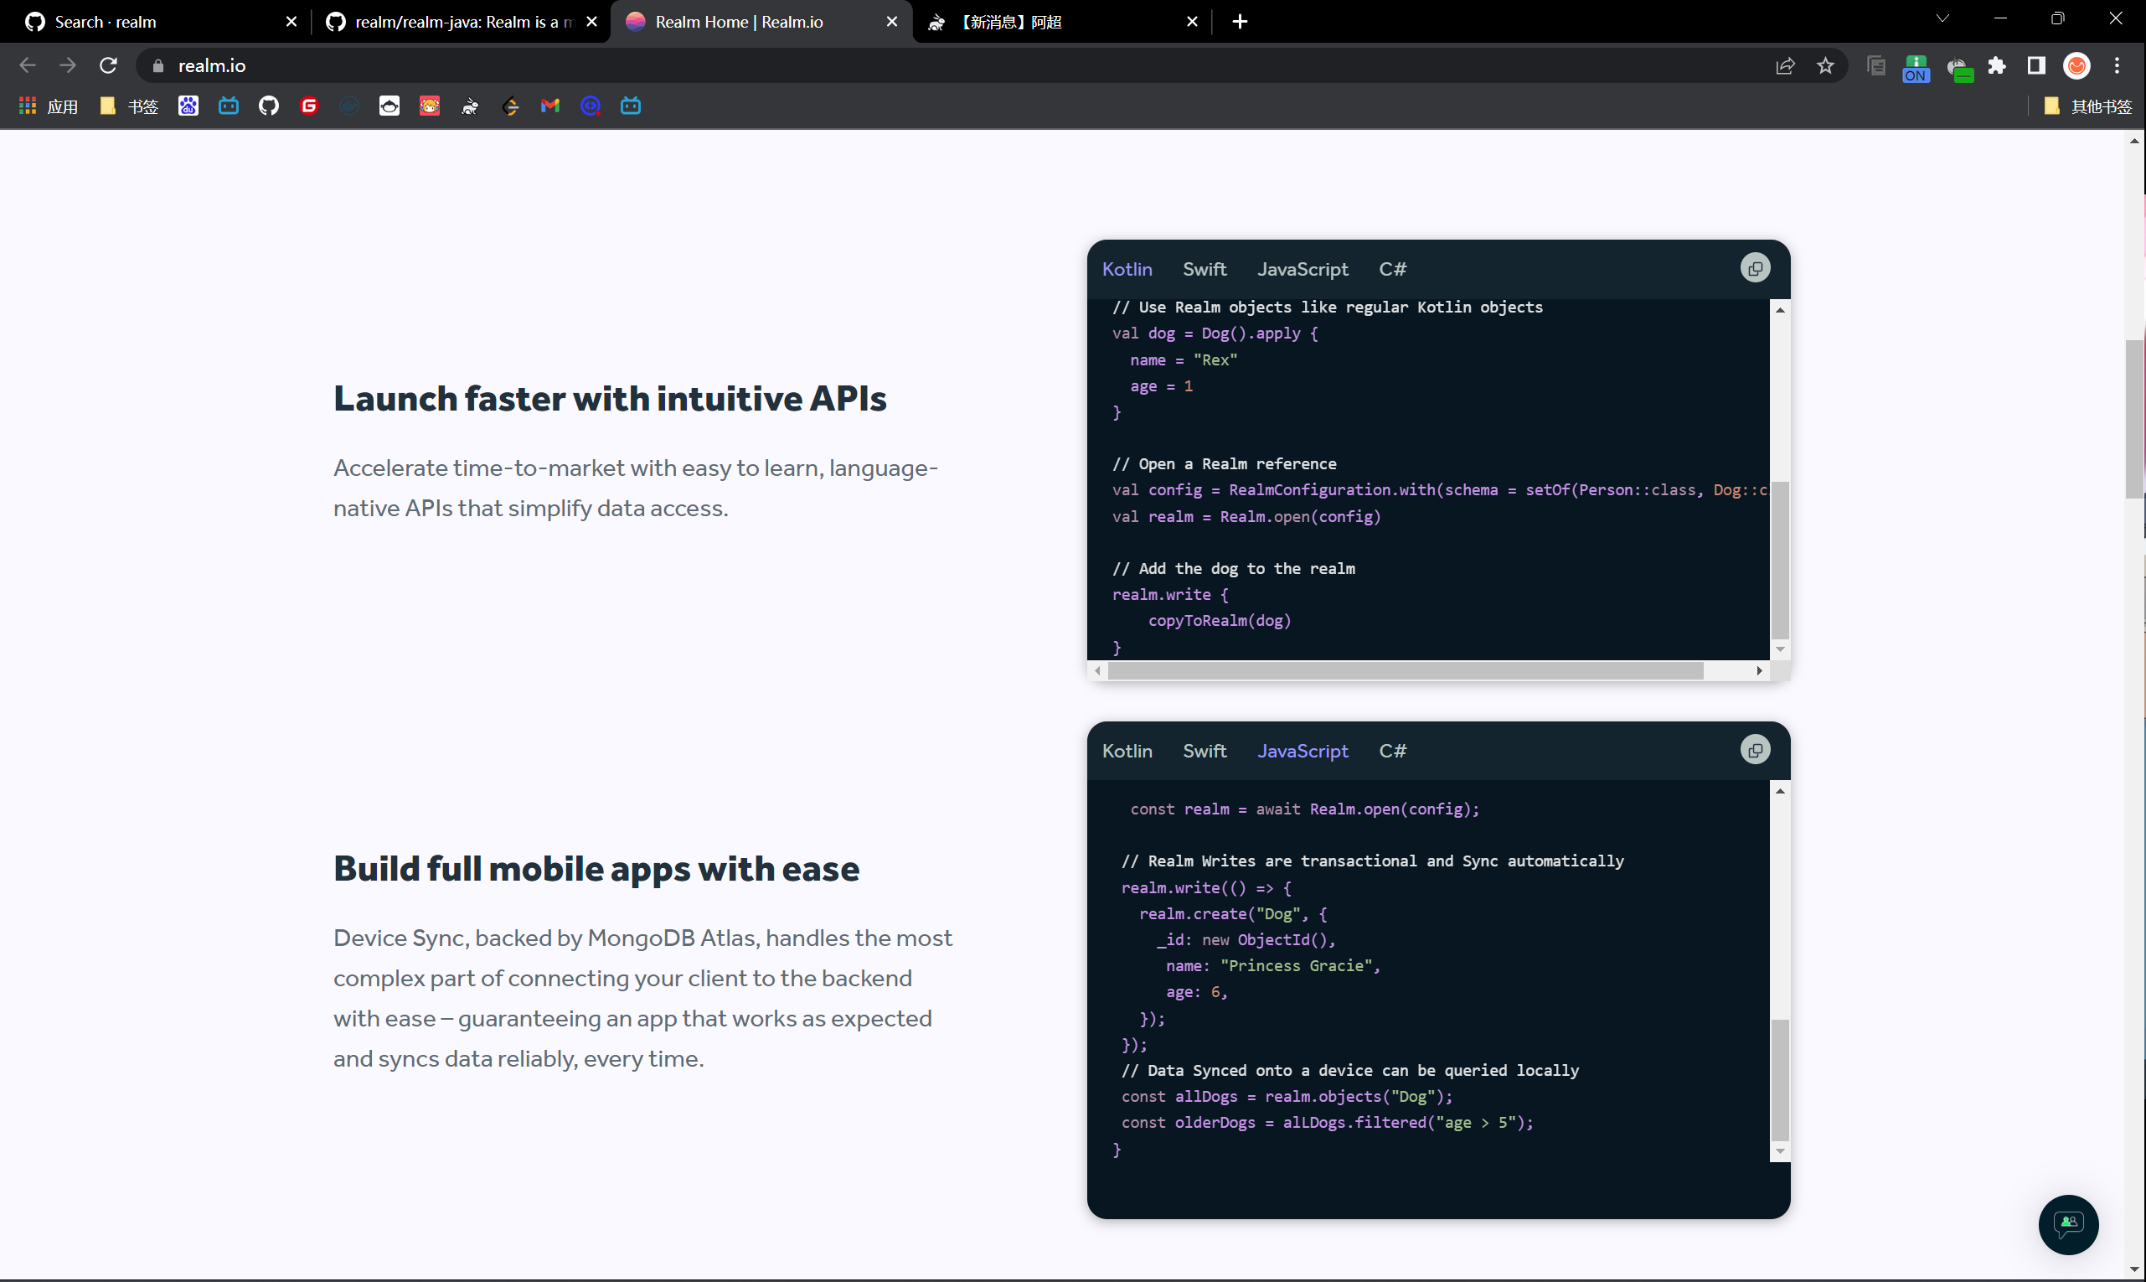
Task: Reload the realm.io page
Action: pos(108,65)
